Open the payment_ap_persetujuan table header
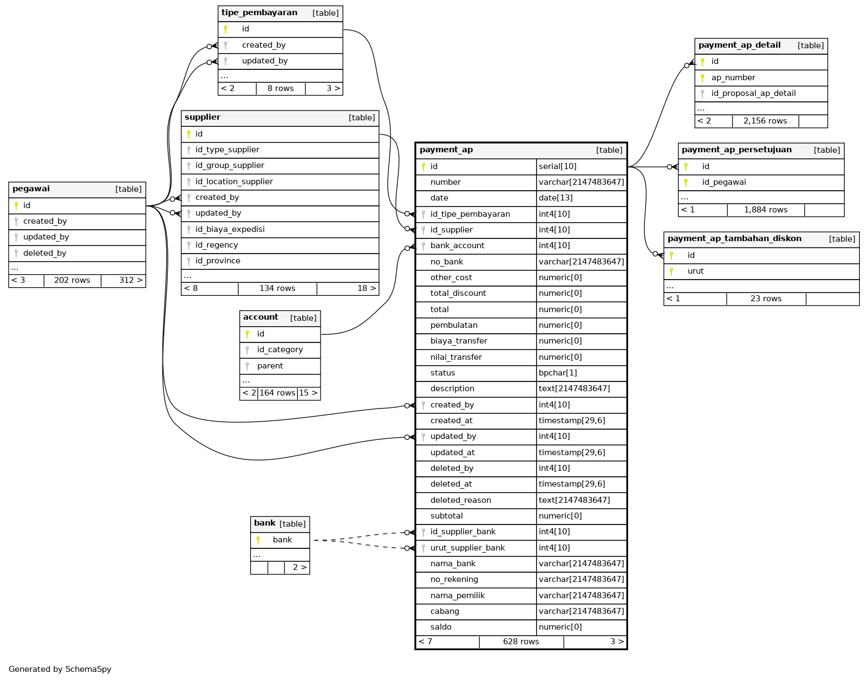Viewport: 868px width, 680px height. point(736,150)
